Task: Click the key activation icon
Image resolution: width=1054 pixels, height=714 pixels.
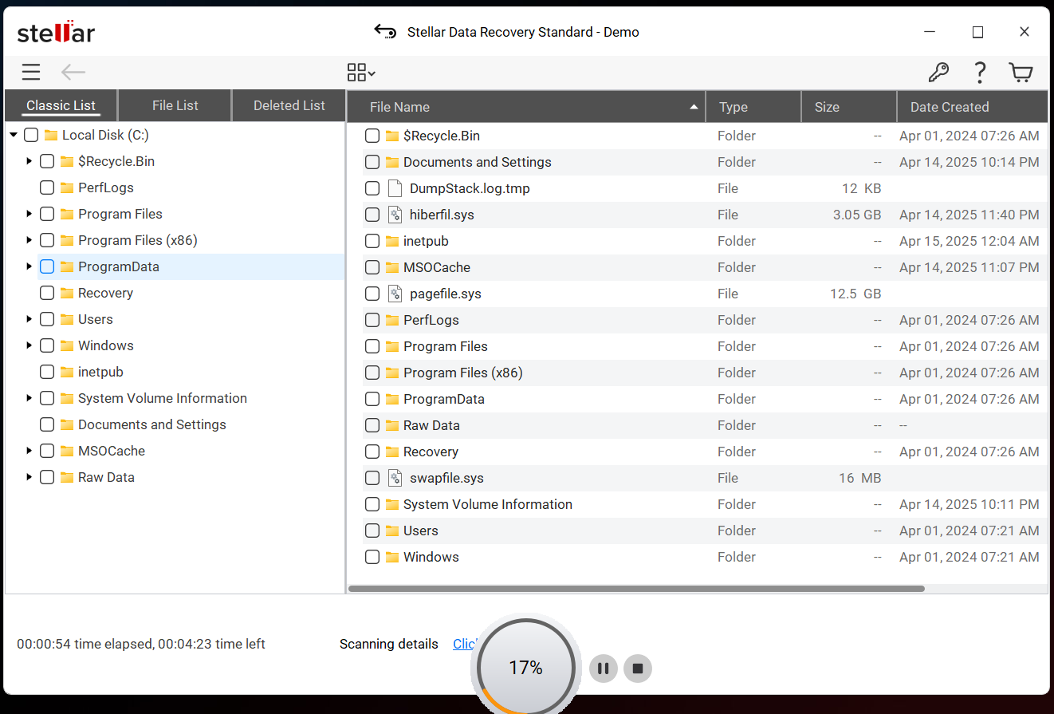Action: [938, 73]
